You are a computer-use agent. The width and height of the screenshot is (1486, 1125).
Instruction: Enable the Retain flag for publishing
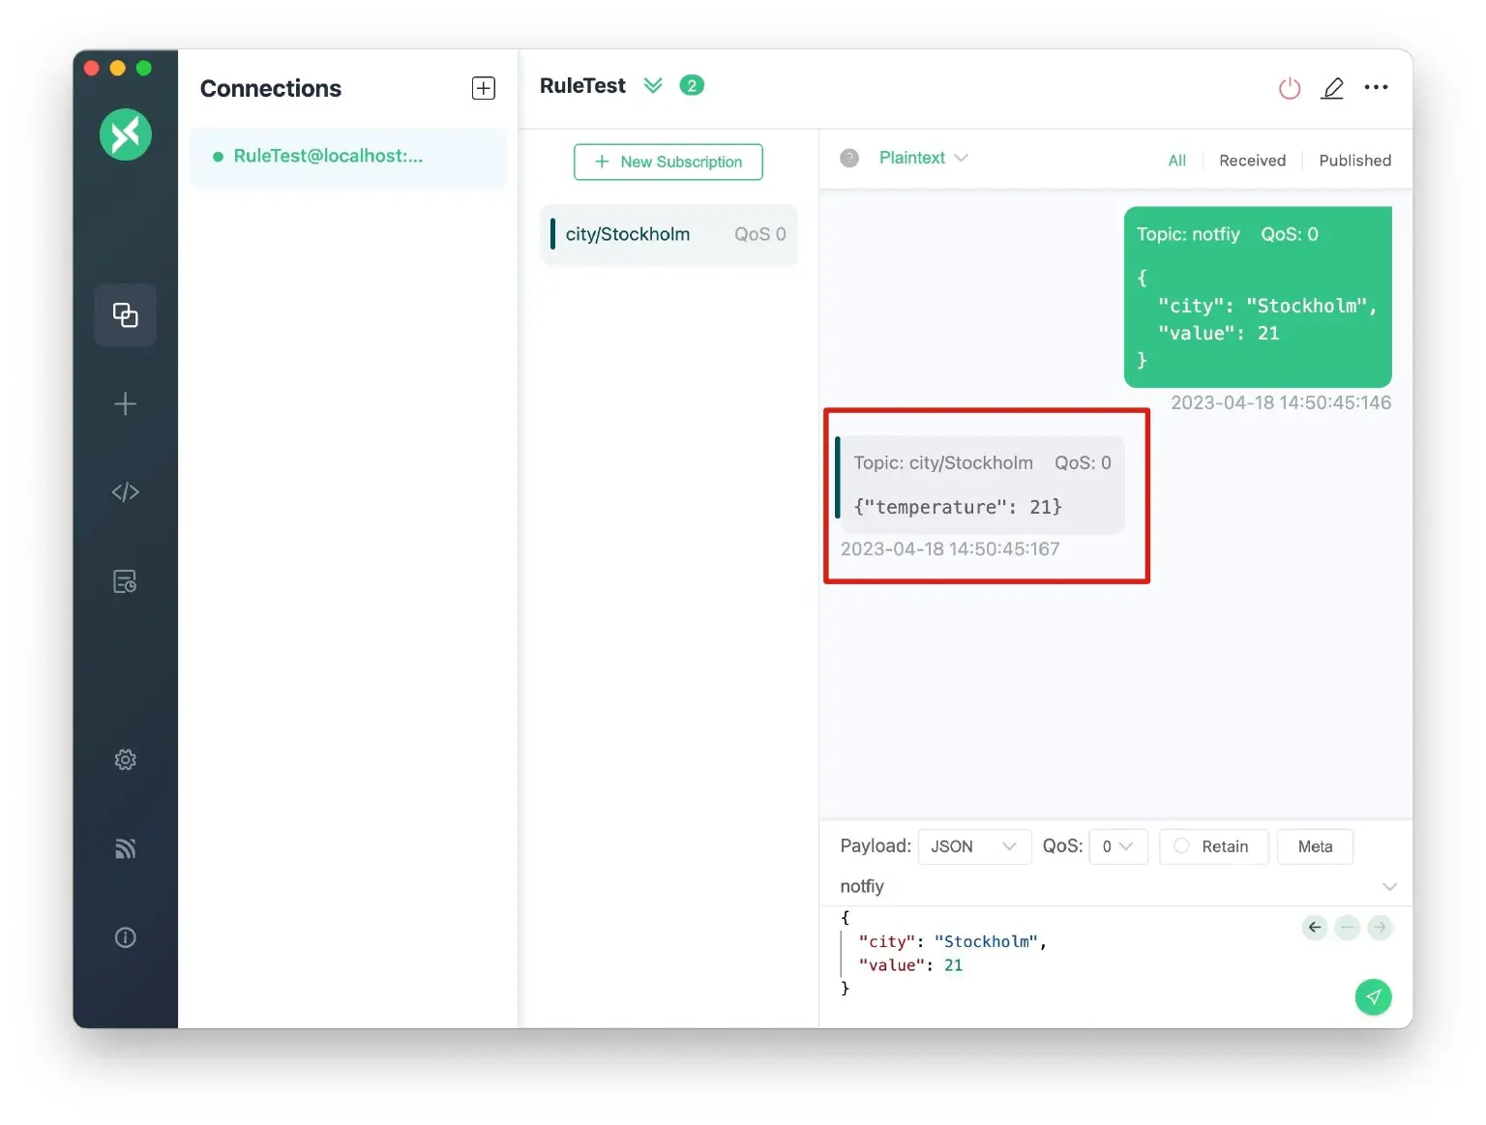[1213, 846]
